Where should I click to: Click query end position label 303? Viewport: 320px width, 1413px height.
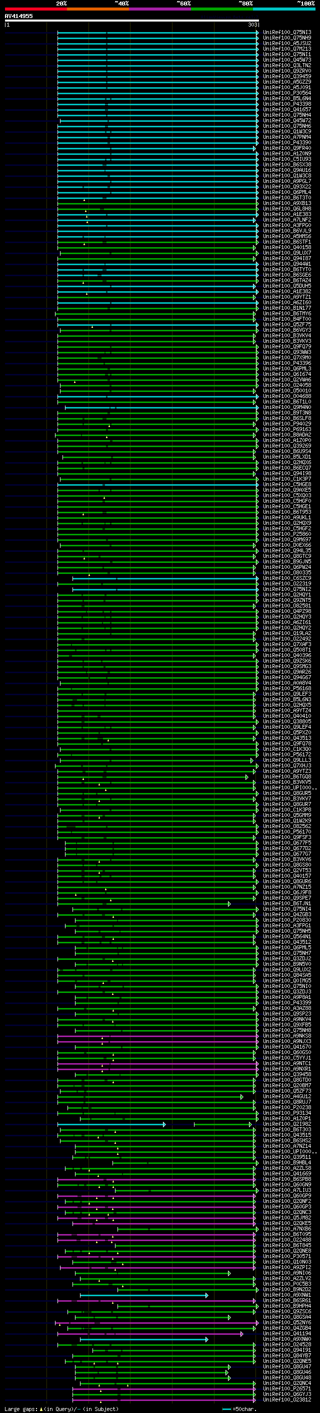(x=252, y=25)
